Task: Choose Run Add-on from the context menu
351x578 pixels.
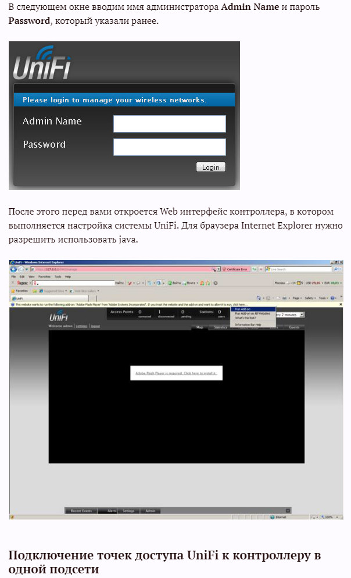Action: 253,309
